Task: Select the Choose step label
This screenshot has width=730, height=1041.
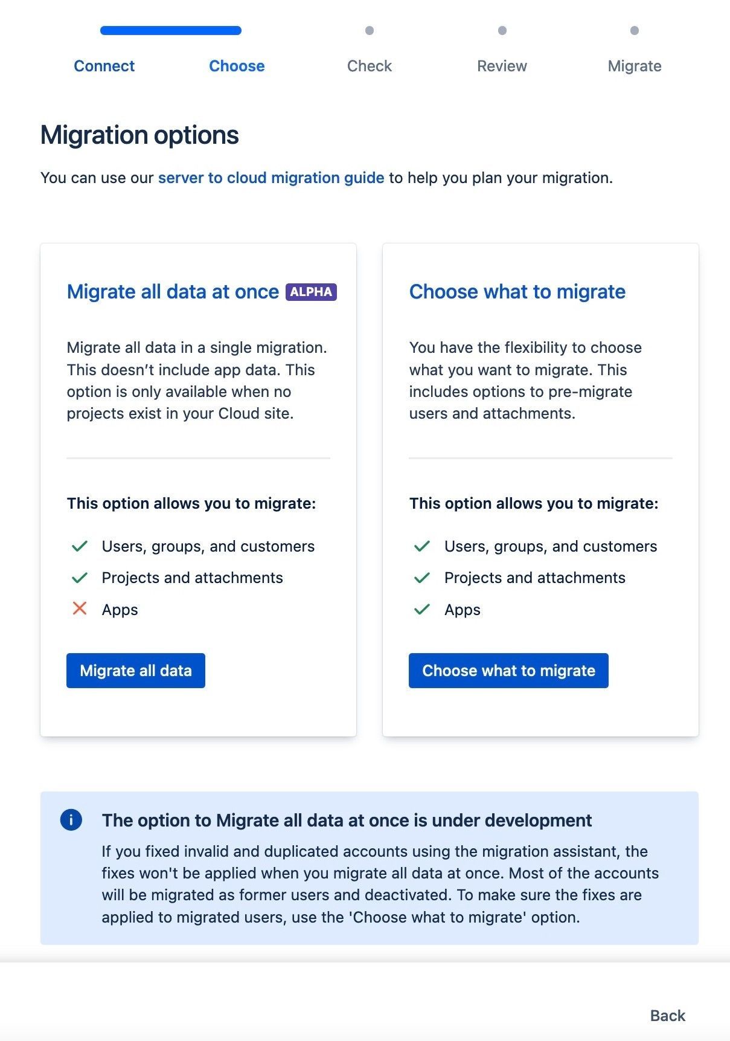Action: click(x=236, y=66)
